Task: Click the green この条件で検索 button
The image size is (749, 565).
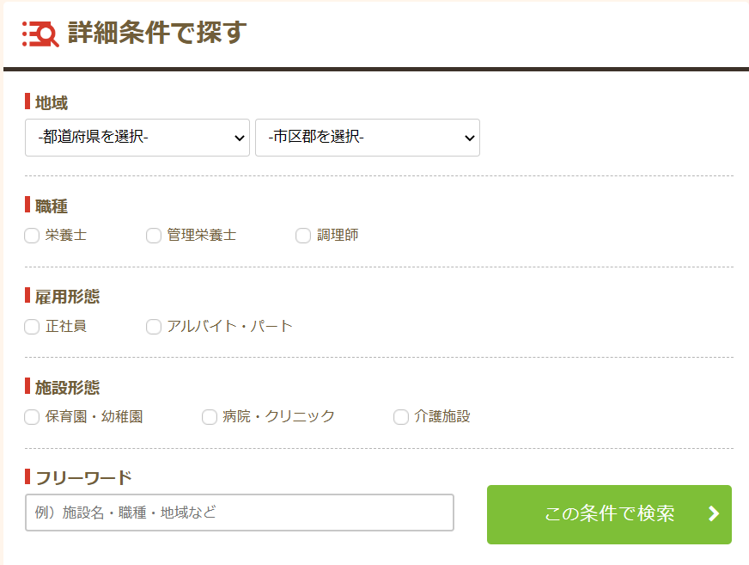Action: pyautogui.click(x=609, y=514)
